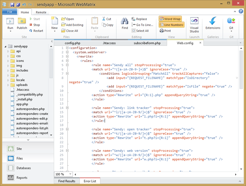Switch to the subscribeform.php tab
This screenshot has width=246, height=186.
pyautogui.click(x=147, y=43)
